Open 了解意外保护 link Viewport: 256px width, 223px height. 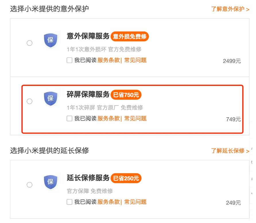pyautogui.click(x=230, y=9)
